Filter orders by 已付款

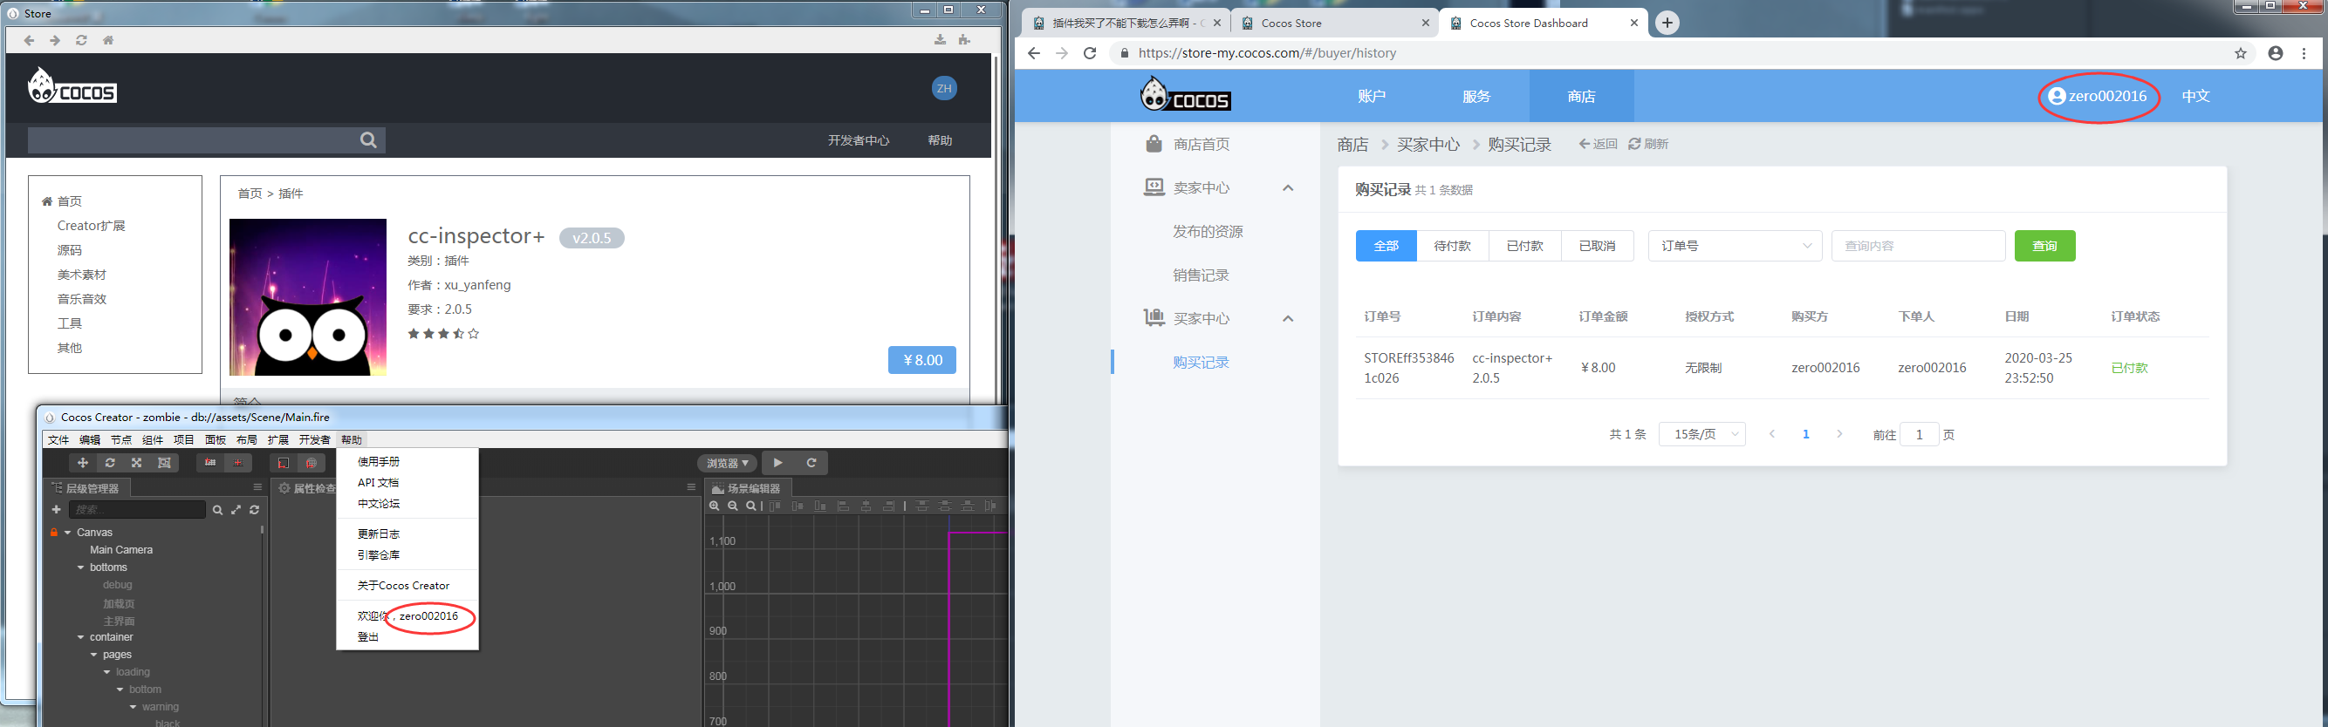[1524, 246]
